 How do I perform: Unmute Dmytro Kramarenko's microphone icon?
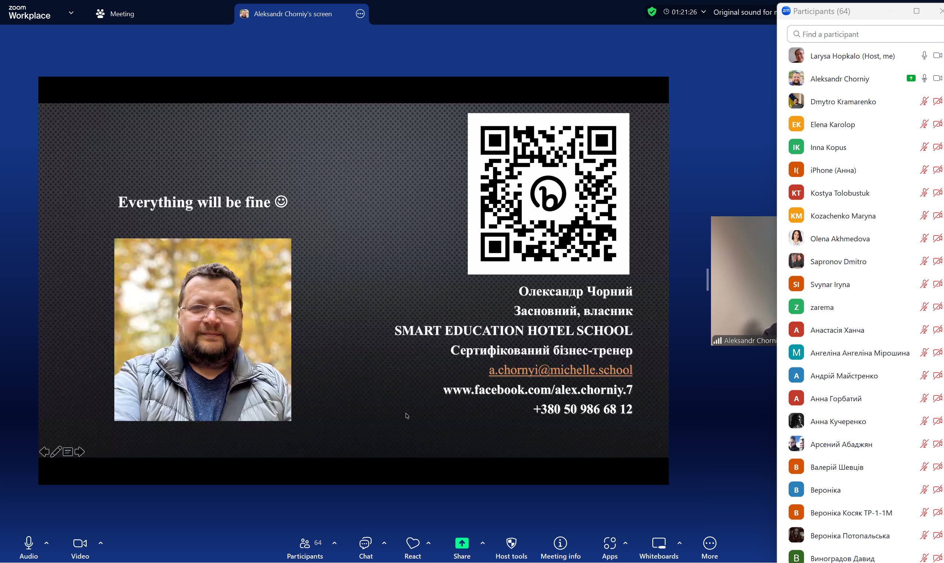(x=923, y=101)
